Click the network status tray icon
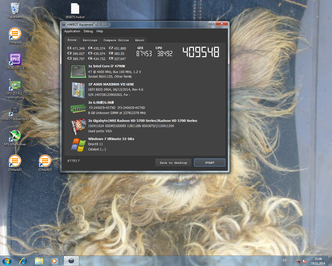332x266 pixels. (298, 261)
